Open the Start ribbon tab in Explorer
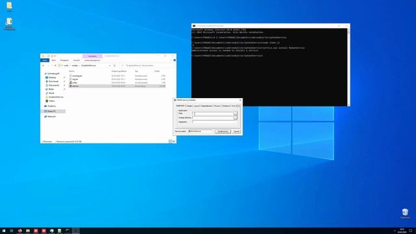This screenshot has width=416, height=234. [53, 60]
